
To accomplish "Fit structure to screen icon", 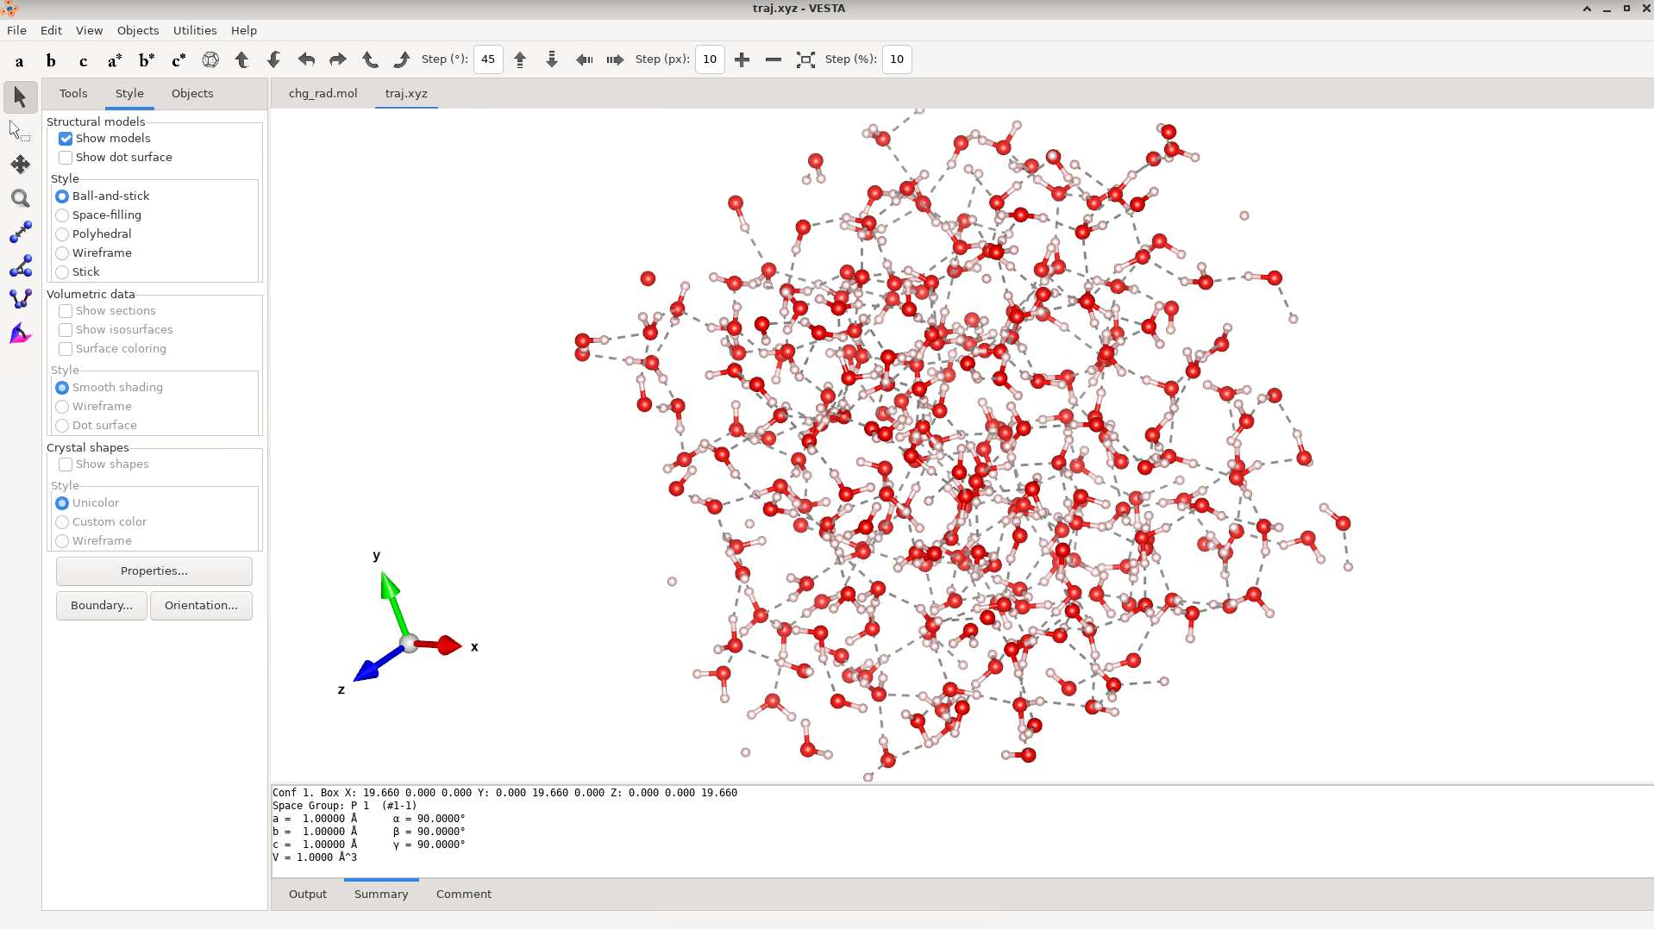I will pyautogui.click(x=805, y=59).
